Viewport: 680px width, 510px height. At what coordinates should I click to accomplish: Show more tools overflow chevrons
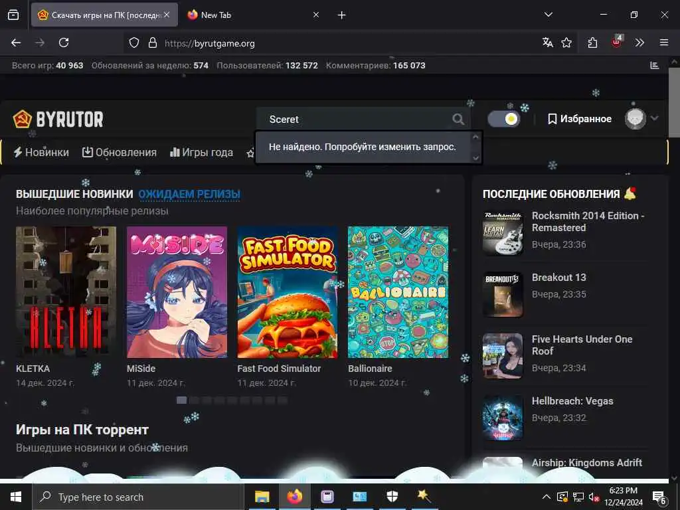tap(639, 42)
